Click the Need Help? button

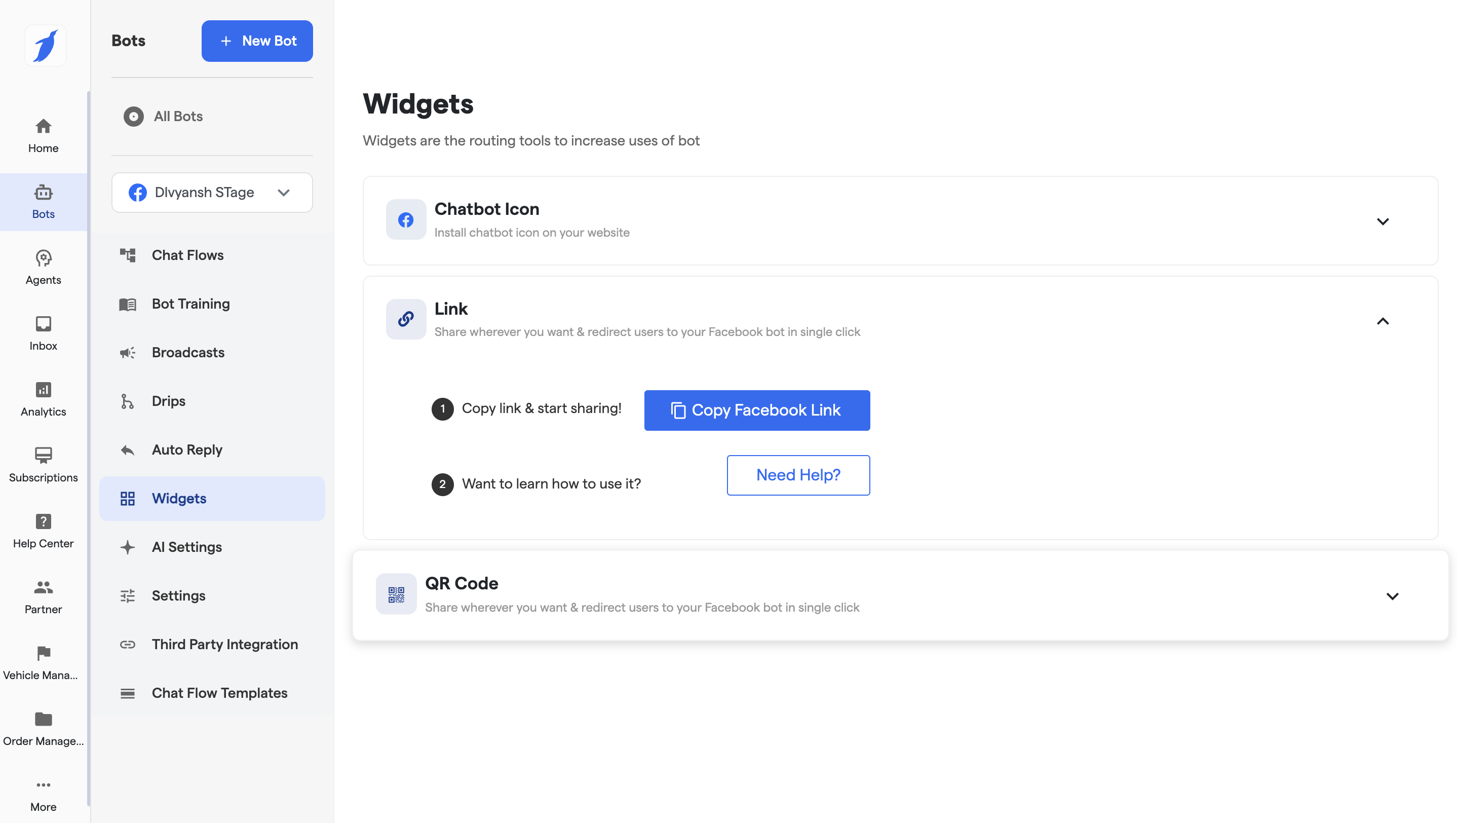pyautogui.click(x=798, y=475)
